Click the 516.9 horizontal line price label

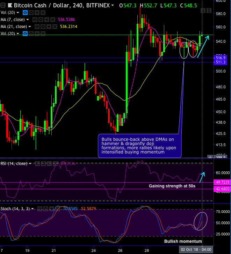tap(221, 58)
